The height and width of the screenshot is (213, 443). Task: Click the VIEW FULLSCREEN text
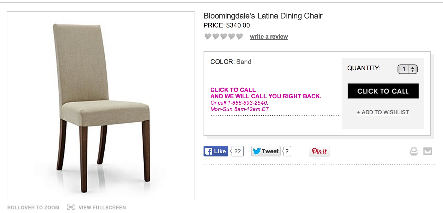102,207
